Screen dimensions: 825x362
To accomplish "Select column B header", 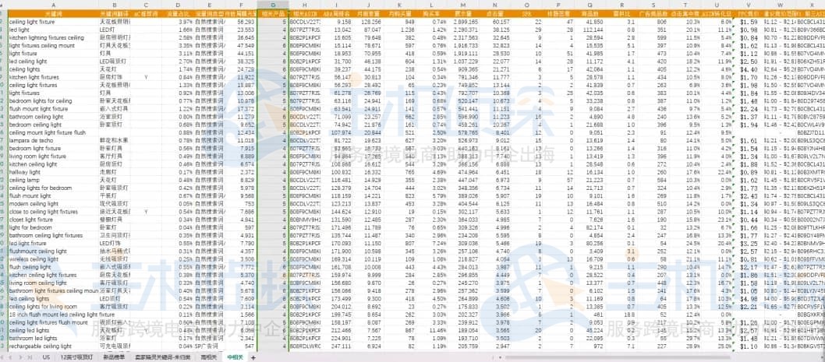I will 114,5.
